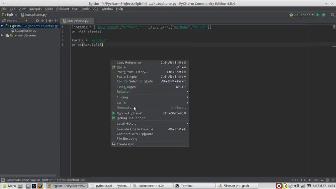Open the run configuration dropdown kutuphane
The height and width of the screenshot is (189, 336).
[301, 15]
